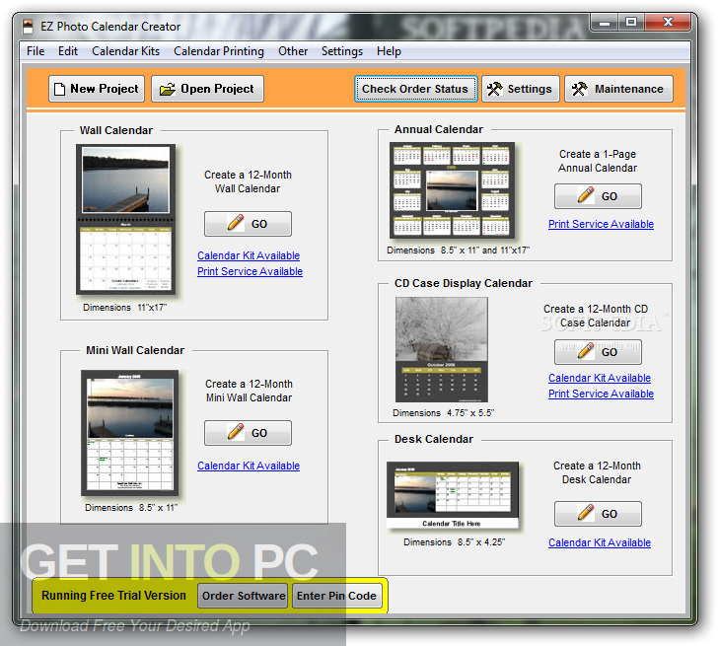
Task: Click the Maintenance button's tools icon
Action: click(x=579, y=89)
